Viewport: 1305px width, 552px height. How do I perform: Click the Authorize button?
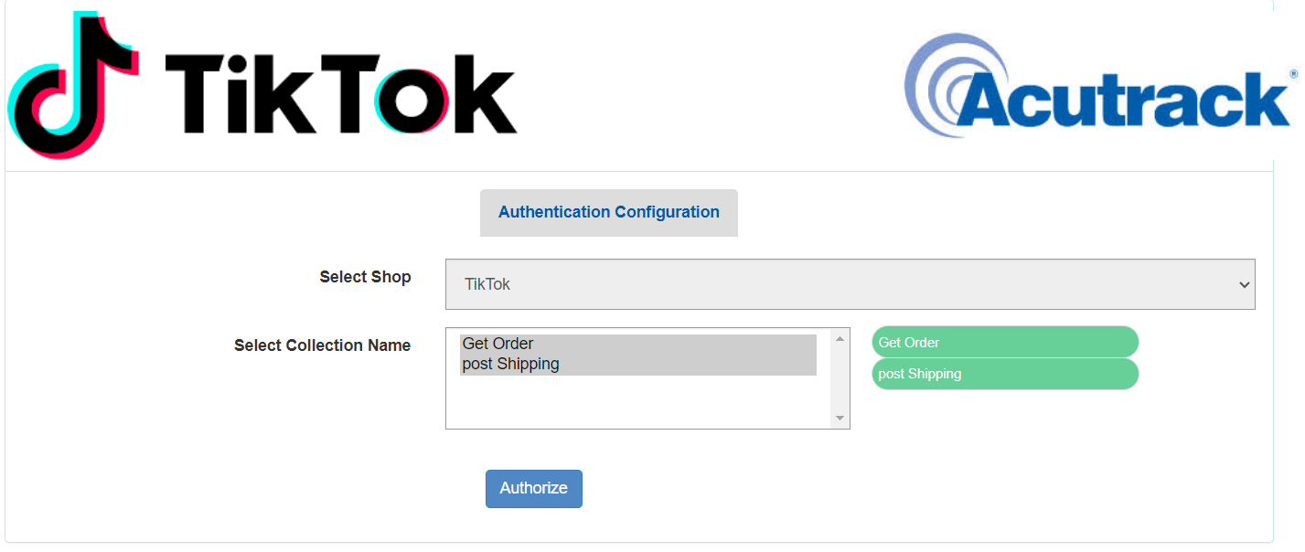[534, 489]
